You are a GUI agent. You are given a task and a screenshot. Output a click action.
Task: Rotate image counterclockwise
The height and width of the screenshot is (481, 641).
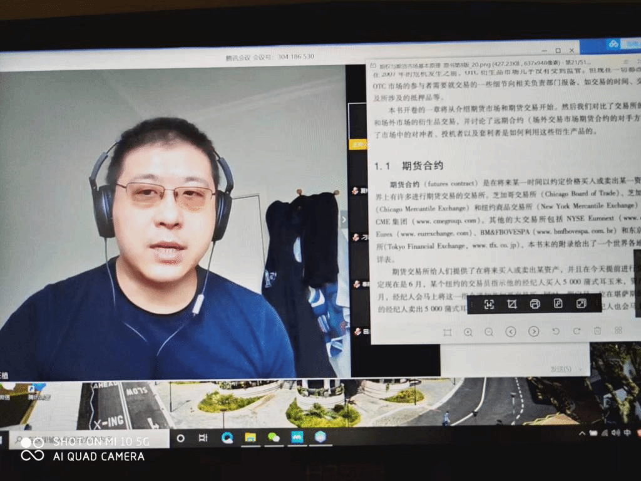pos(556,331)
